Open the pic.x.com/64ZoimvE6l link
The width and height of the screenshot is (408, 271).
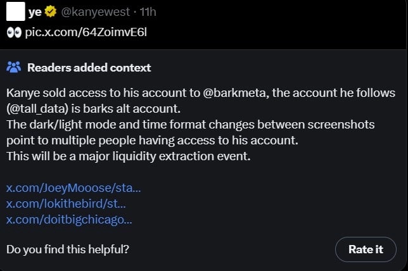coord(86,32)
